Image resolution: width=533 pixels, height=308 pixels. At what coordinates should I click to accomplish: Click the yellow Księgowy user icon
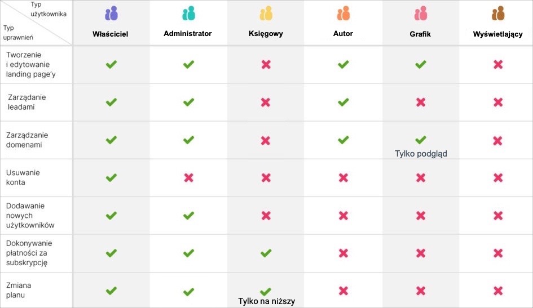pyautogui.click(x=266, y=14)
